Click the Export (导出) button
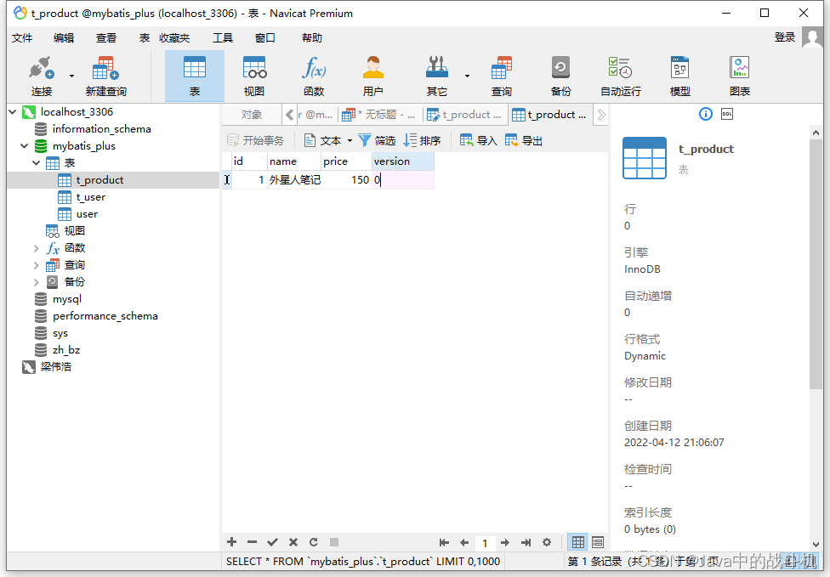830x577 pixels. [524, 141]
